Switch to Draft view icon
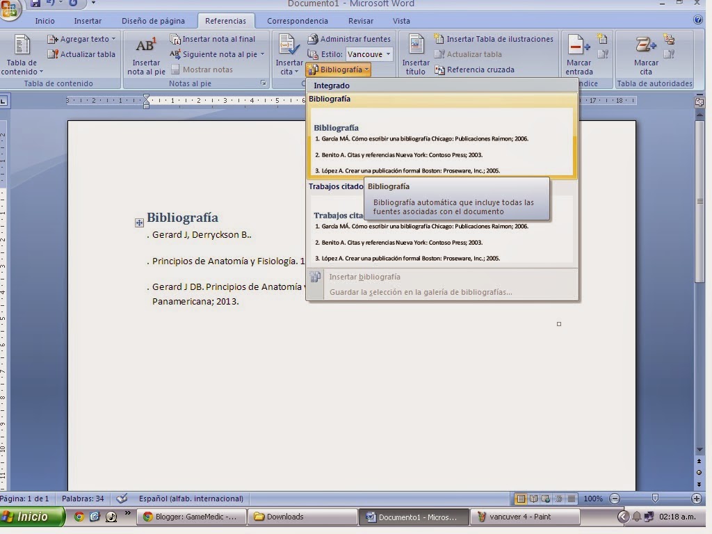Image resolution: width=712 pixels, height=534 pixels. 572,499
